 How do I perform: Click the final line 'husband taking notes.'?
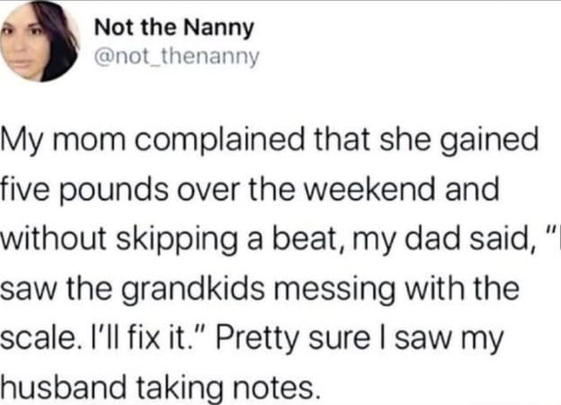[159, 389]
